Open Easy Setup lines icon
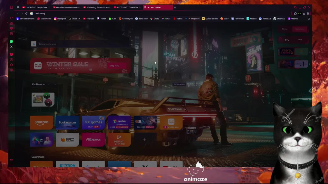Screen dimensions: 328x184 coord(308,14)
